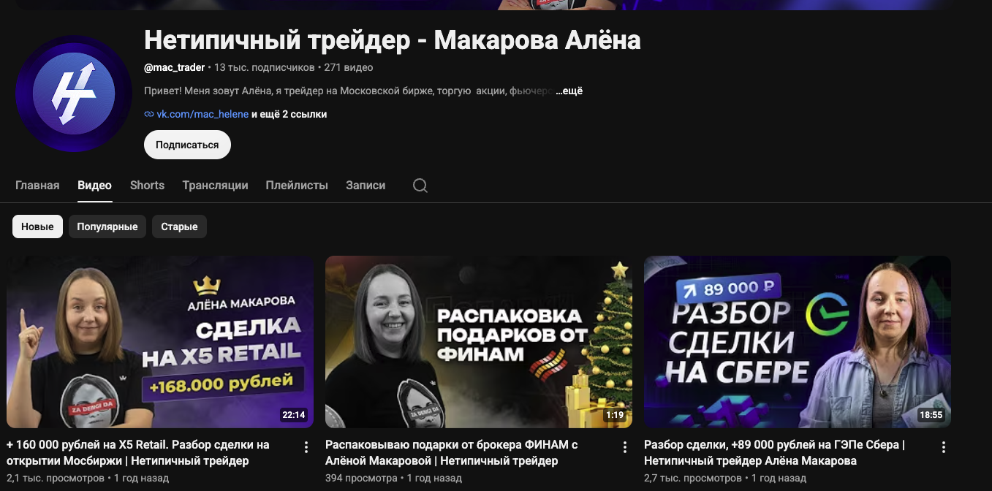Open the X5 Retail deal video thumbnail
Screen dimensions: 992x491
[160, 342]
